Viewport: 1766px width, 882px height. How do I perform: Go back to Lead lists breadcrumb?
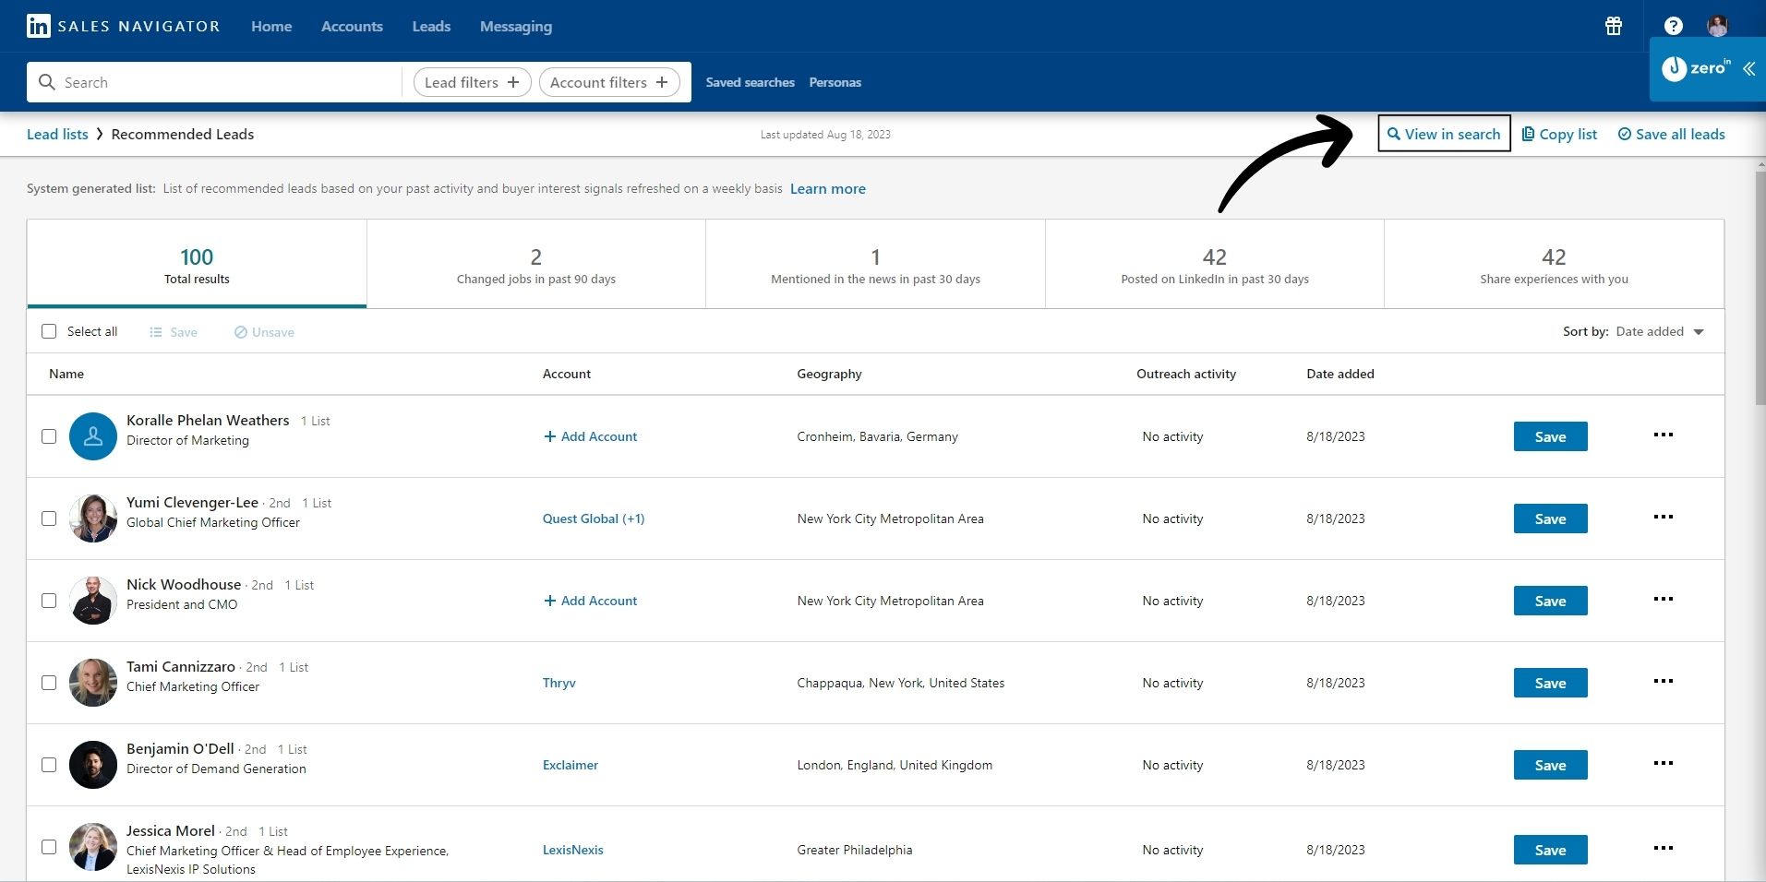tap(57, 134)
